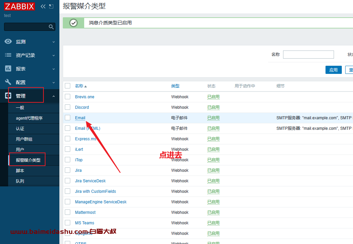Viewport: 353px width, 244px height.
Task: Click the ZABBIX logo
Action: (x=20, y=6)
